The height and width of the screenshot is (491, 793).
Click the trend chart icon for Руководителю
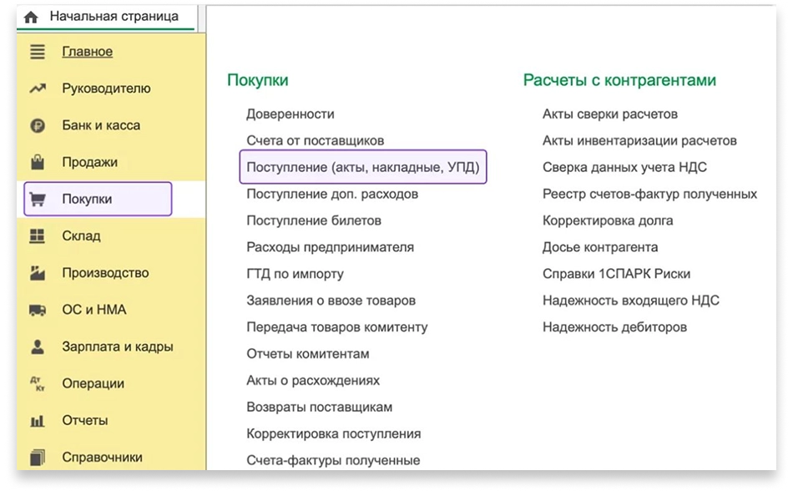(x=38, y=89)
